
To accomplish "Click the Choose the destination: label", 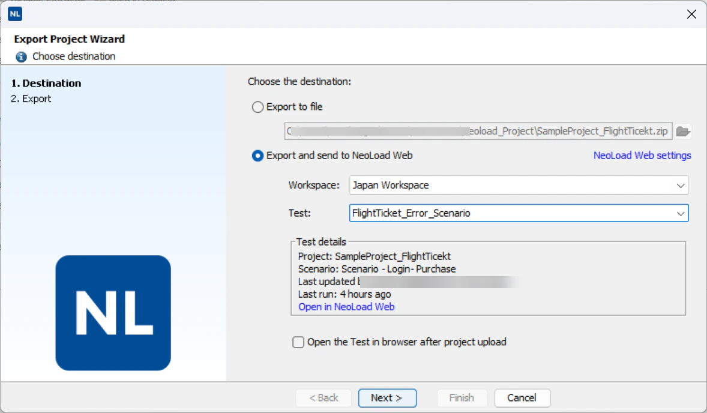I will (299, 82).
